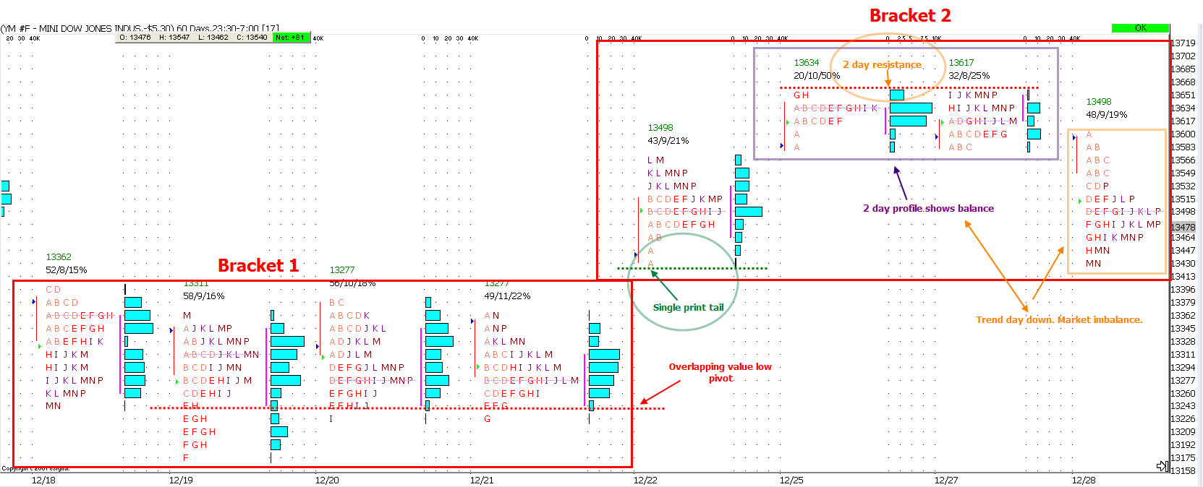Click 13685 on the price scale

coord(1183,69)
